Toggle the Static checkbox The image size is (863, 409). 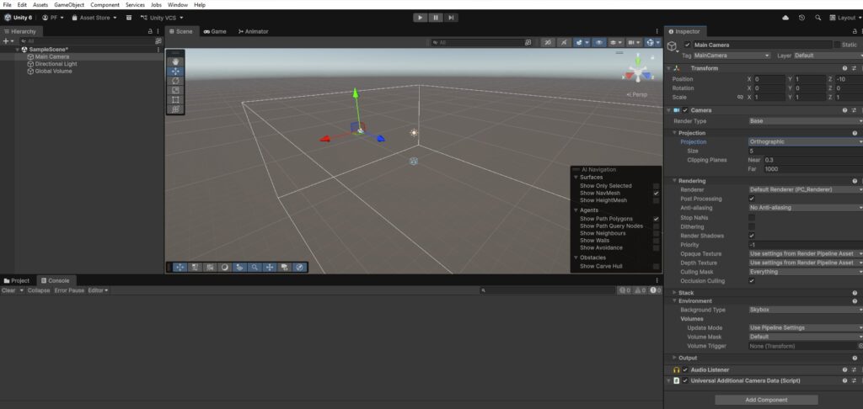coord(838,45)
